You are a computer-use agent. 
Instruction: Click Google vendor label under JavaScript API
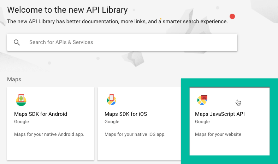coord(202,122)
